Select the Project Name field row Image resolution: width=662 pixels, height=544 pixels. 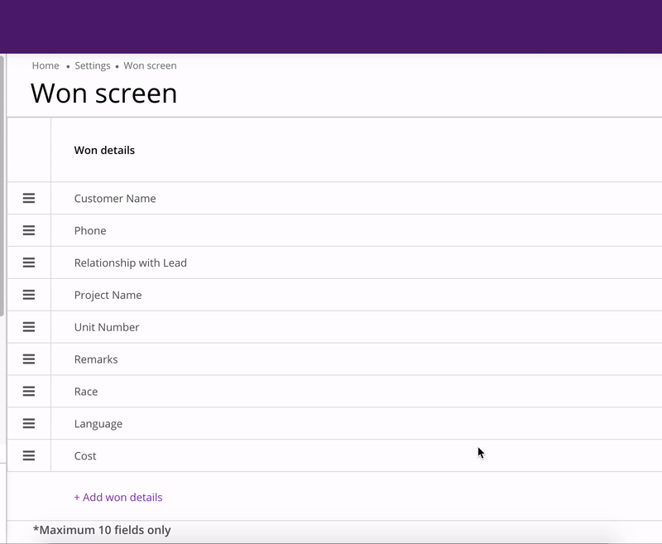coord(108,296)
